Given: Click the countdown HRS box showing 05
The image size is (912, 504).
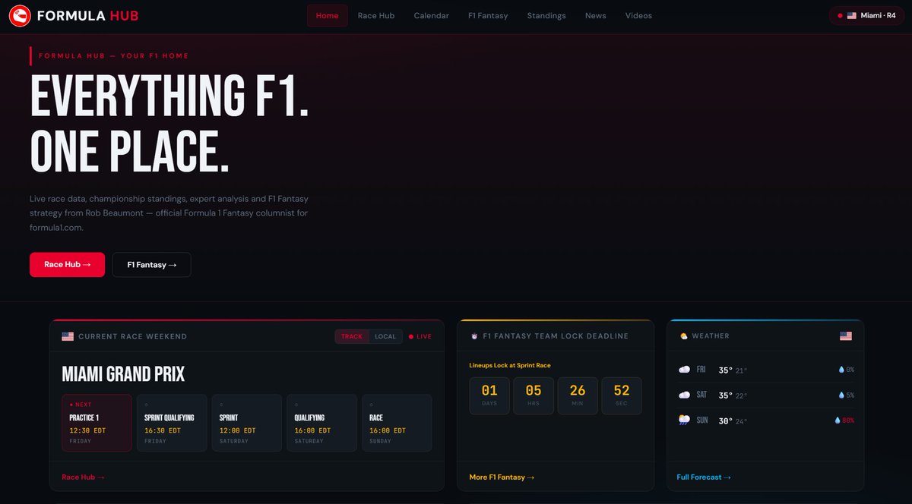Looking at the screenshot, I should 534,395.
